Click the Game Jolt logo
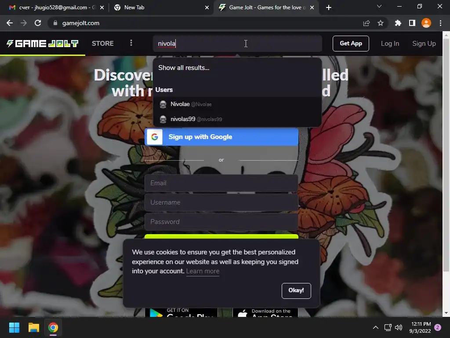 coord(43,44)
